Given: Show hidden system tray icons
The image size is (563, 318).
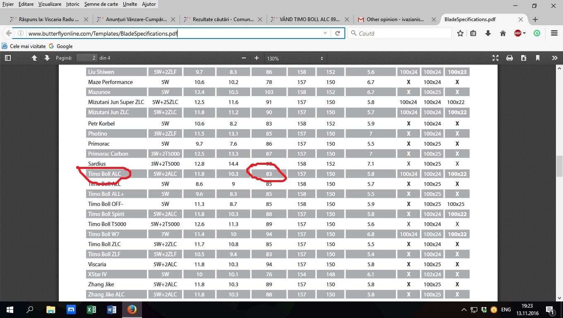Looking at the screenshot, I should point(464,310).
